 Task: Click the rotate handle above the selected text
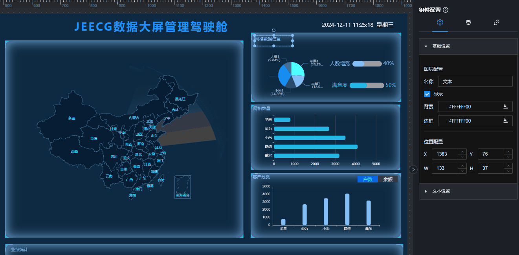pos(274,30)
